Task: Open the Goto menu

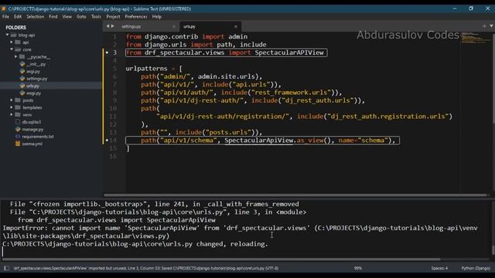Action: 81,17
